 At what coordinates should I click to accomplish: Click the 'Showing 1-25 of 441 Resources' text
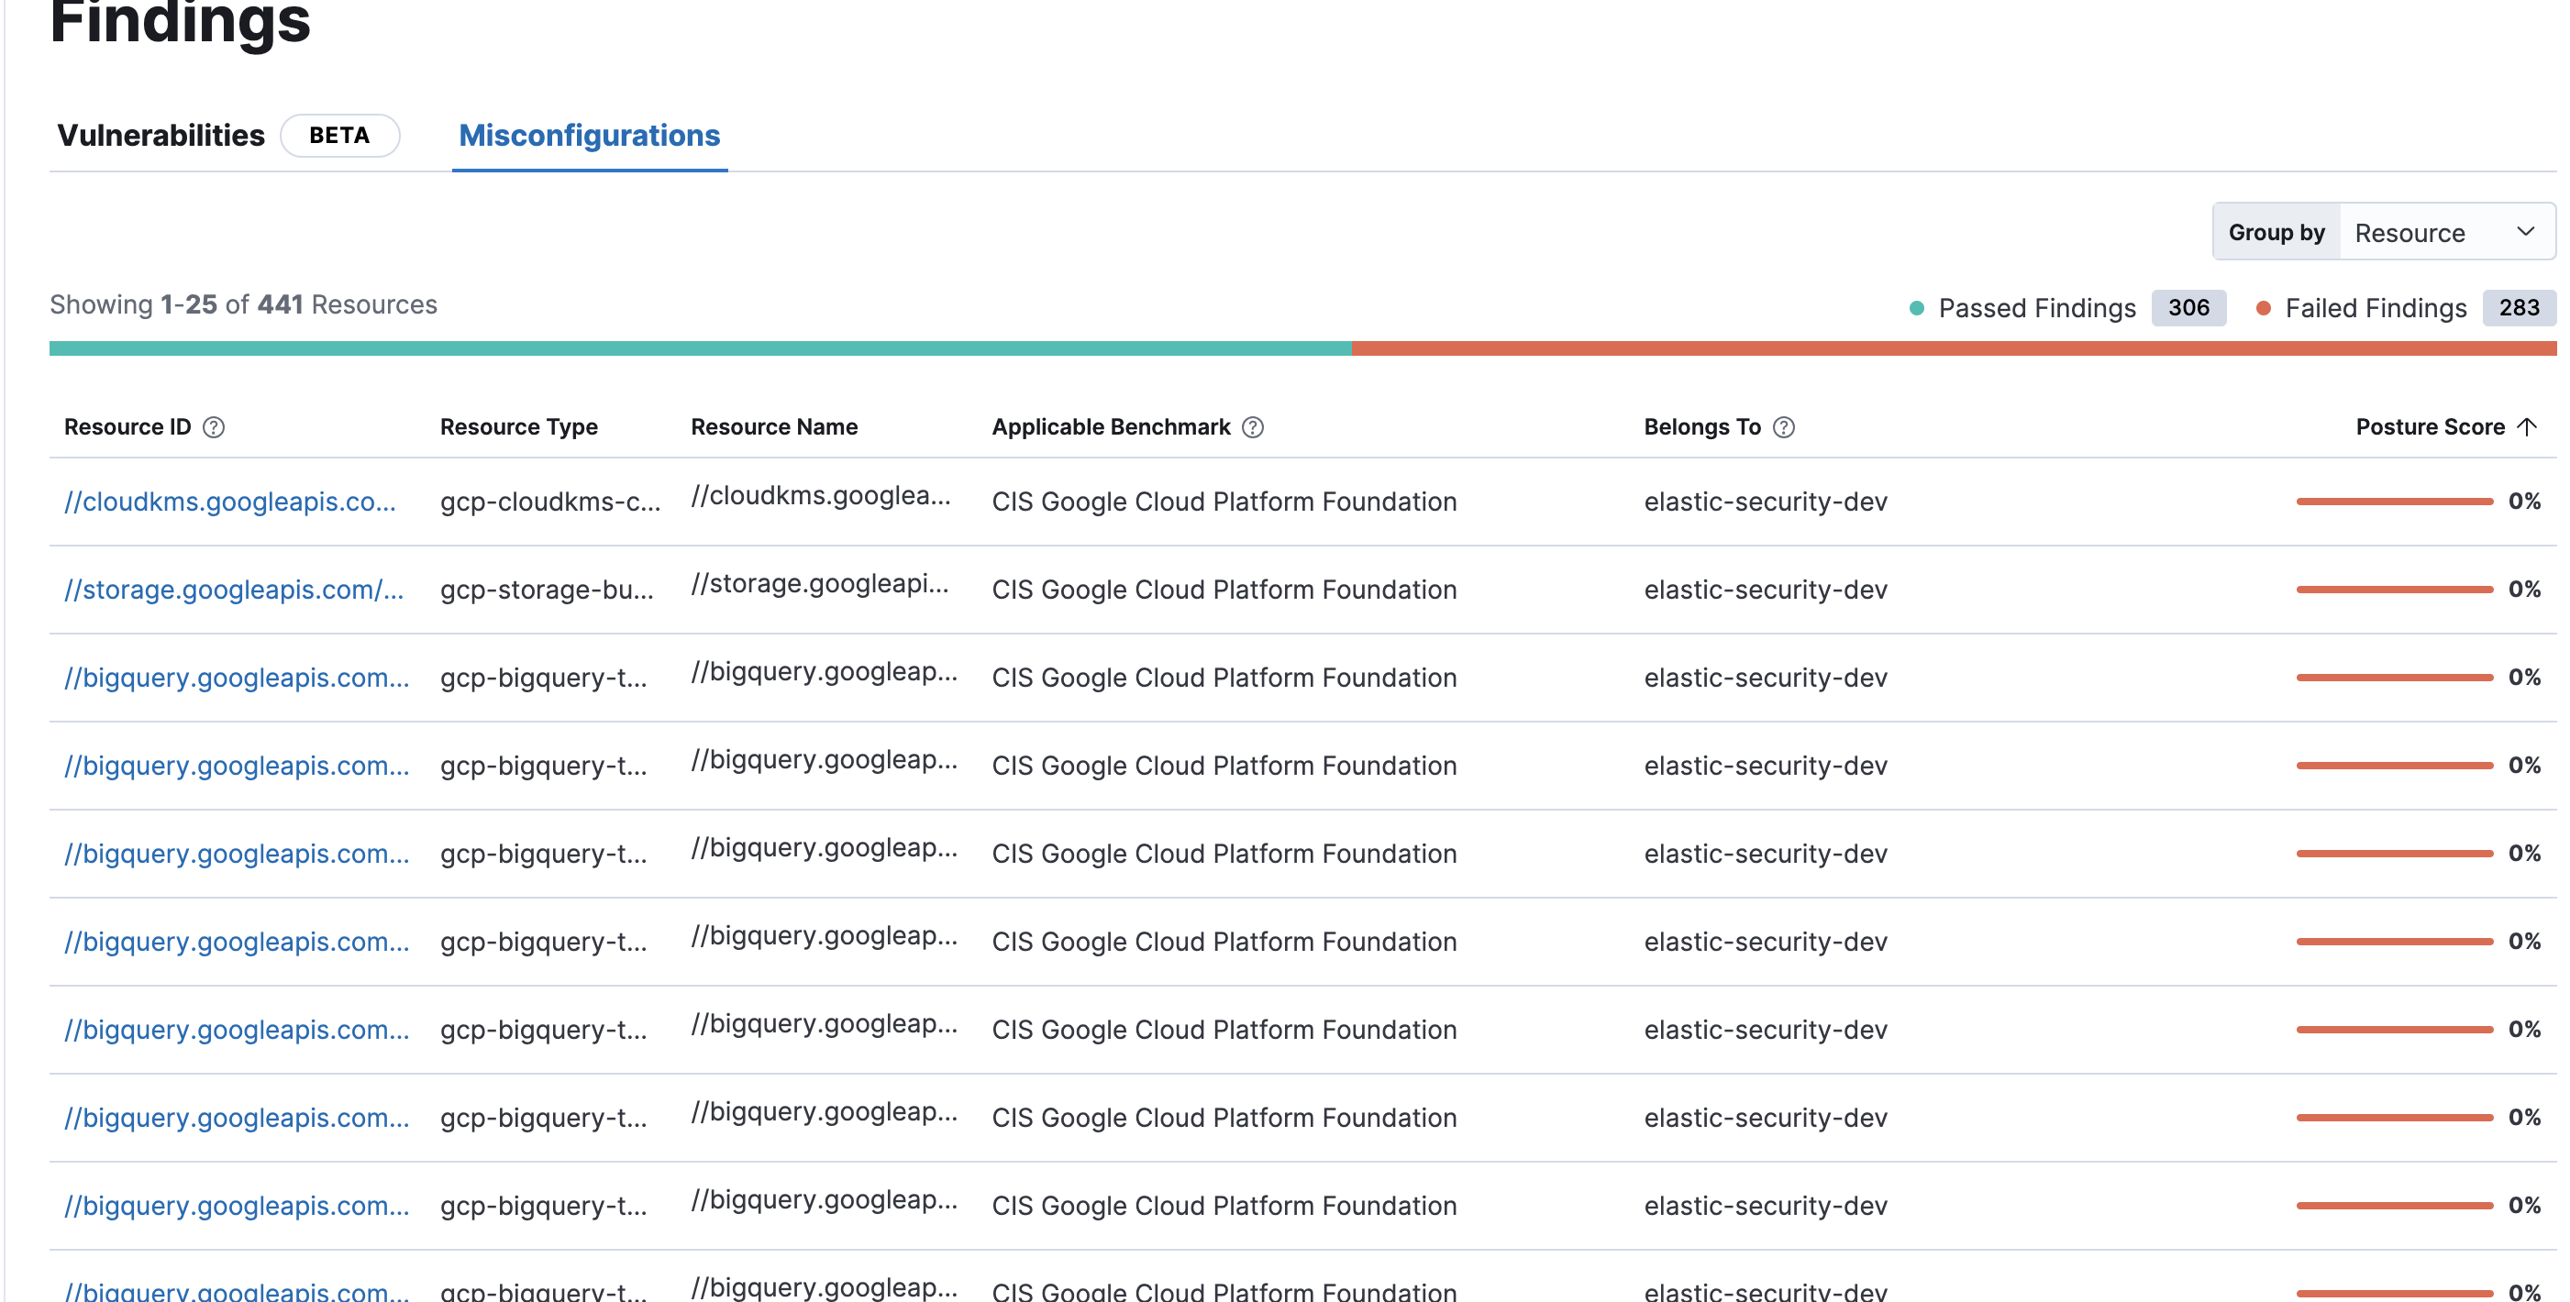(x=243, y=304)
